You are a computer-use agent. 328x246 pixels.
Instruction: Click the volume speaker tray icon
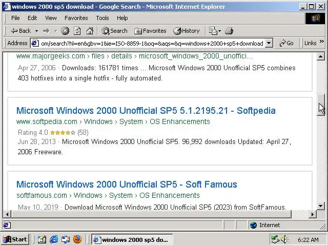(284, 239)
